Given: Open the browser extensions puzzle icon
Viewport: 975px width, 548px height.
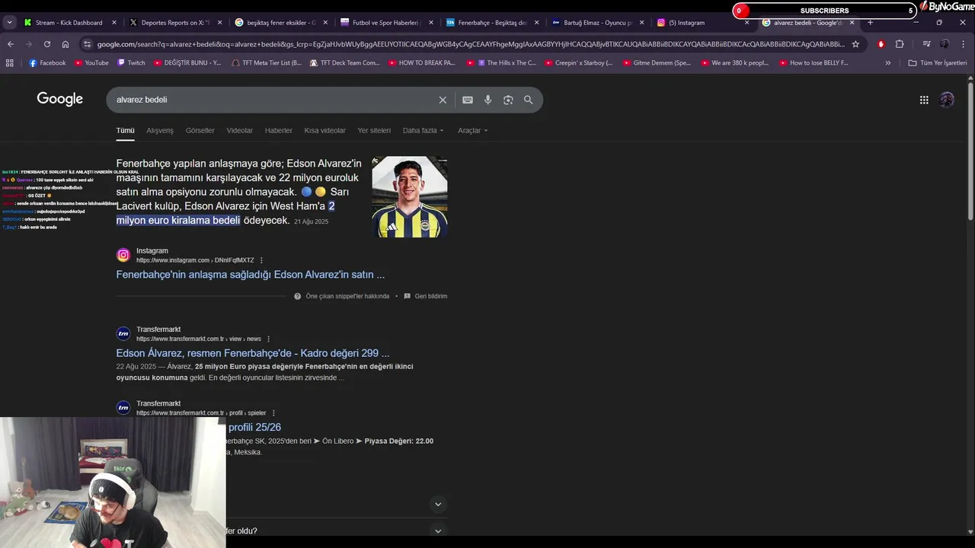Looking at the screenshot, I should tap(900, 44).
